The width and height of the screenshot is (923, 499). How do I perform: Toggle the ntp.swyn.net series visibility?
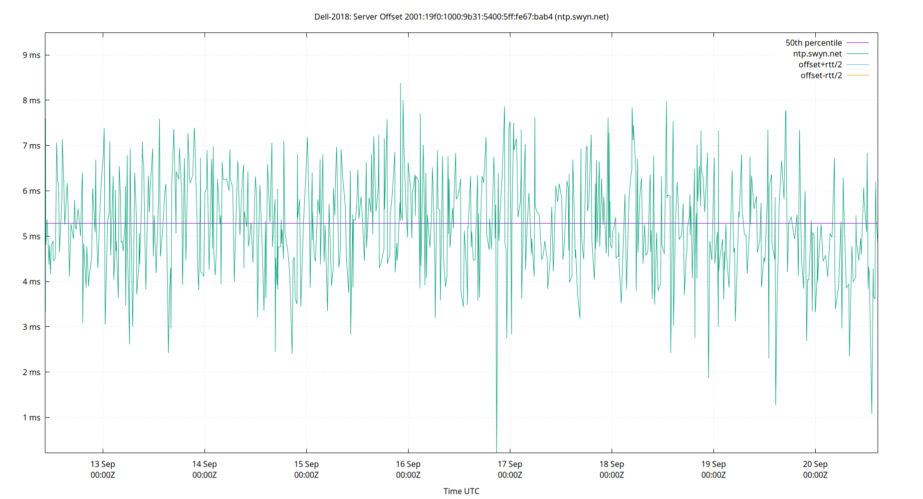818,53
